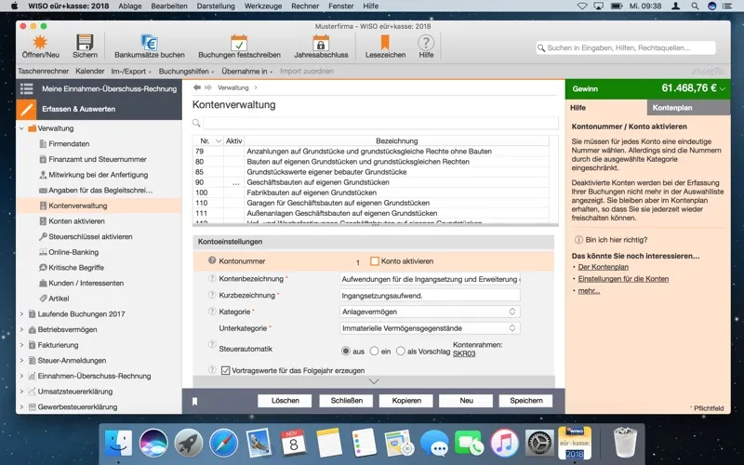
Task: Click the Lesezeichen bookmark icon
Action: pos(385,43)
